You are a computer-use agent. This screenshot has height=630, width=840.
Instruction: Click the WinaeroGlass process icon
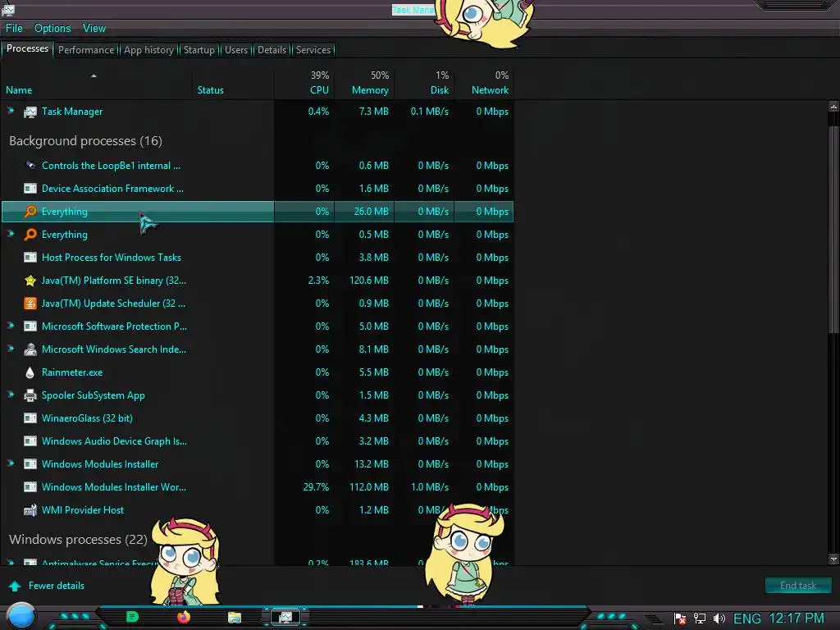pos(30,418)
